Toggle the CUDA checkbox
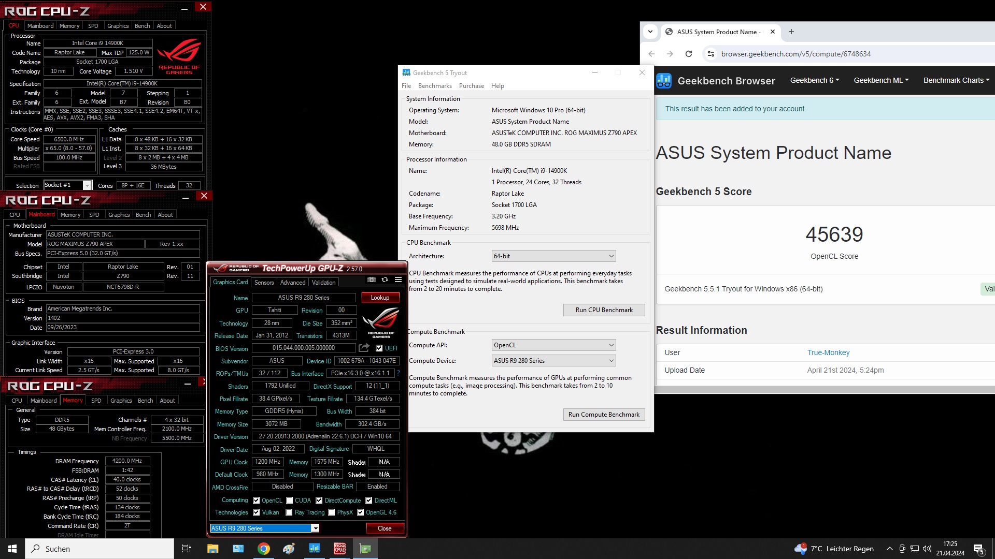Viewport: 995px width, 559px height. click(289, 501)
